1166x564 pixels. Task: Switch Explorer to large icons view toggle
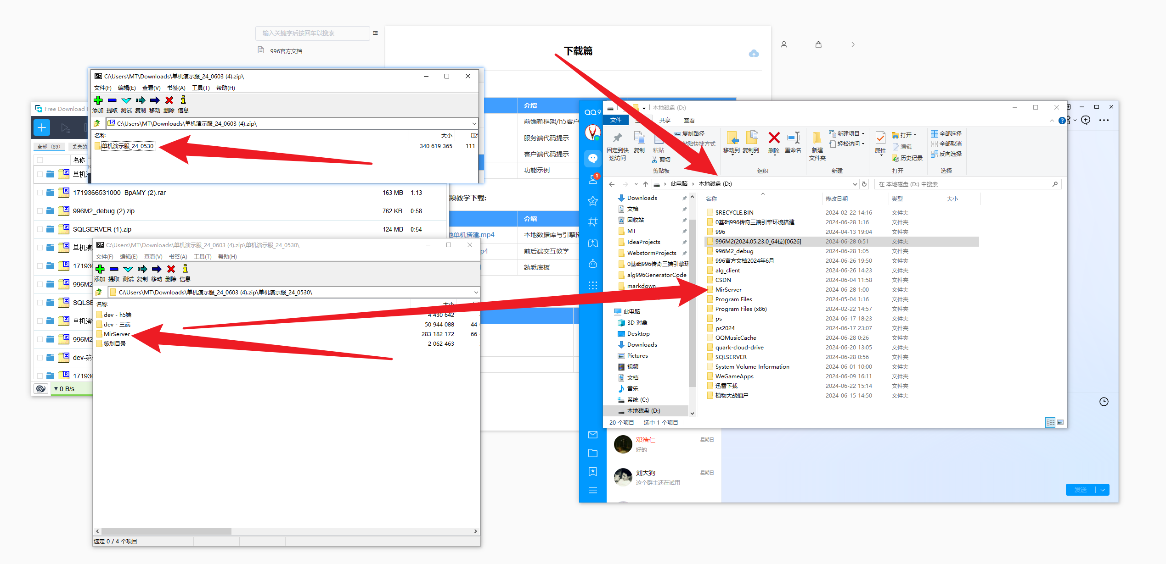[1060, 422]
